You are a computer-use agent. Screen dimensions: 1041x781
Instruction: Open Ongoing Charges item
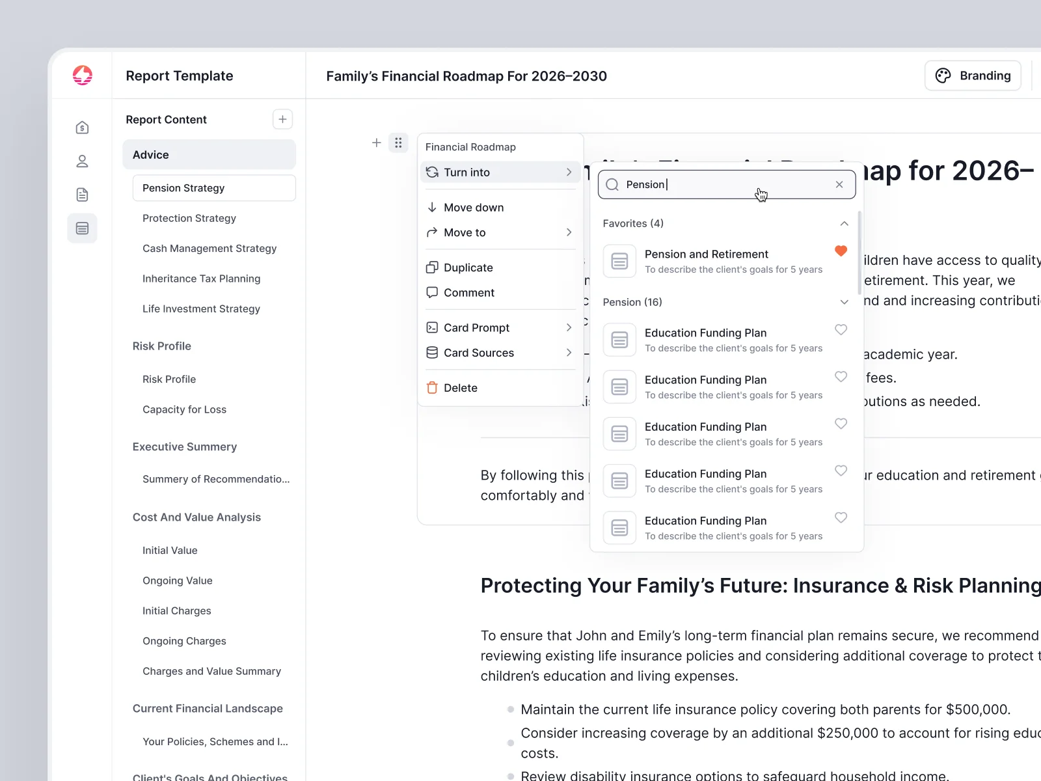(x=185, y=641)
